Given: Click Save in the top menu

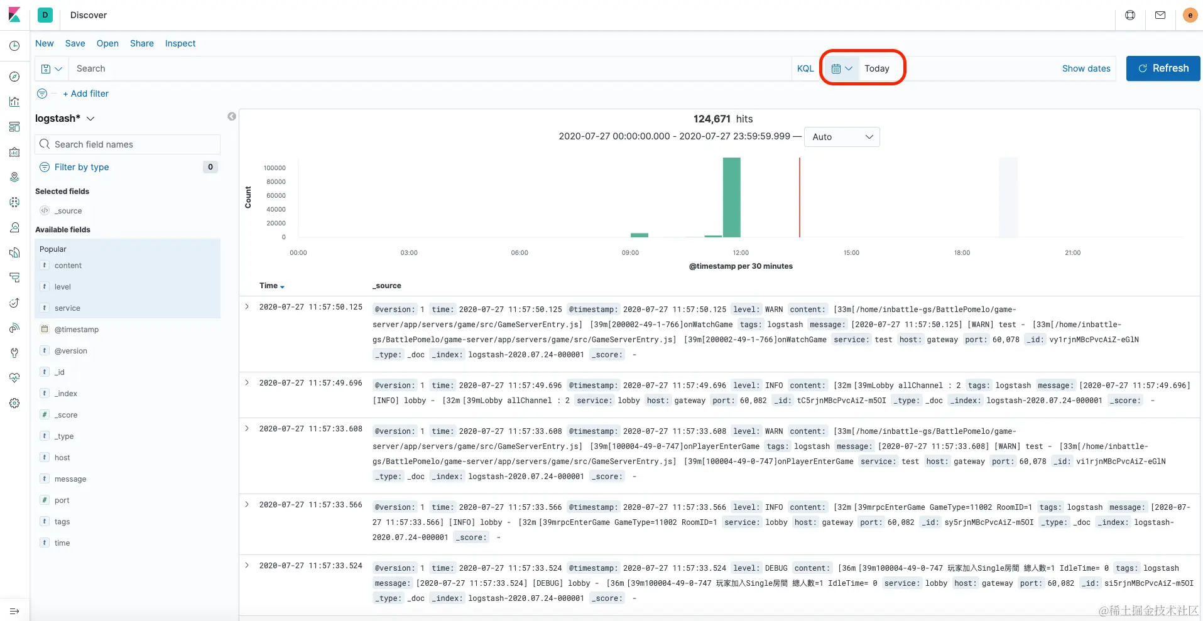Looking at the screenshot, I should pyautogui.click(x=75, y=43).
